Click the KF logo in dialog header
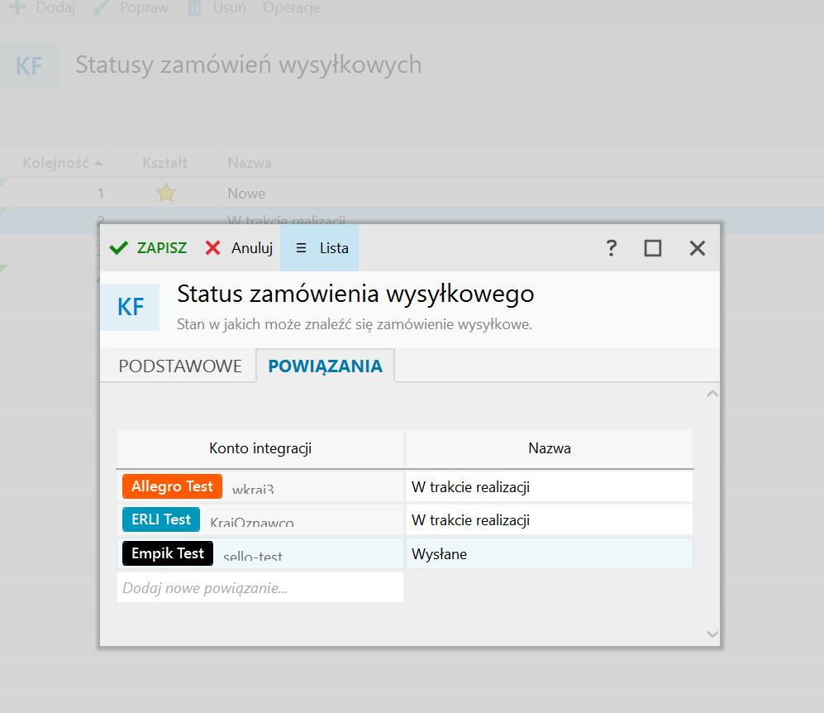 coord(131,307)
